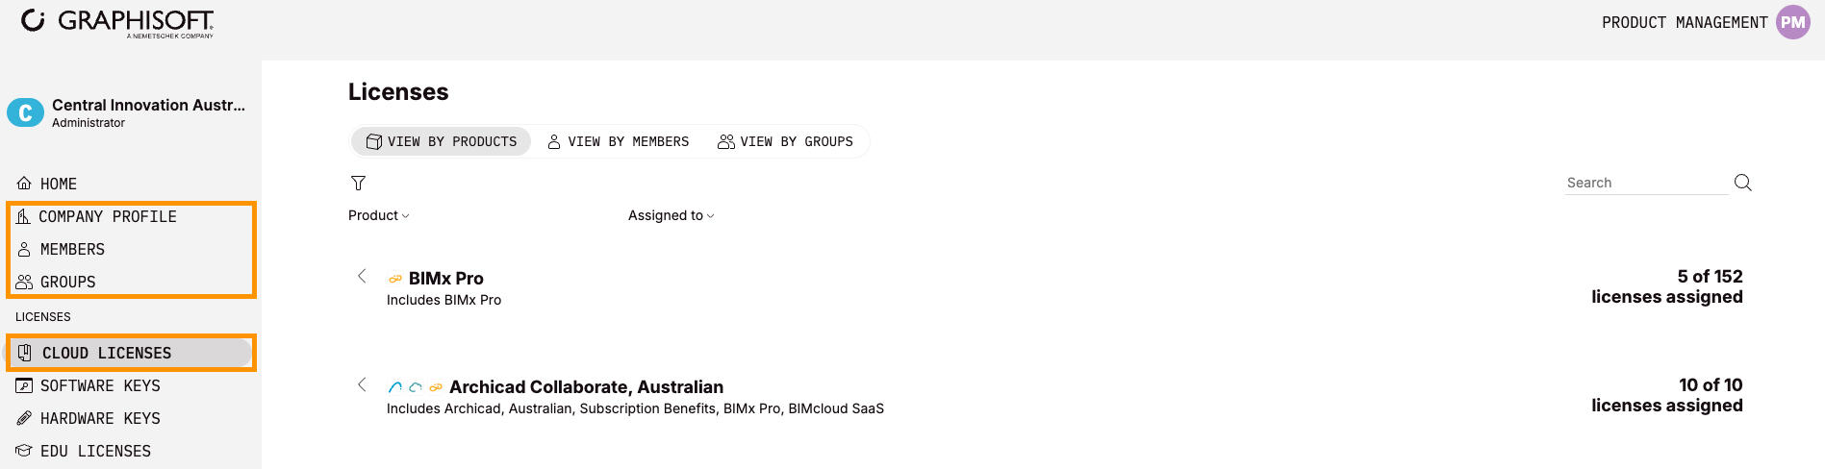Click the Graphisoft logo
The height and width of the screenshot is (469, 1825).
click(117, 22)
